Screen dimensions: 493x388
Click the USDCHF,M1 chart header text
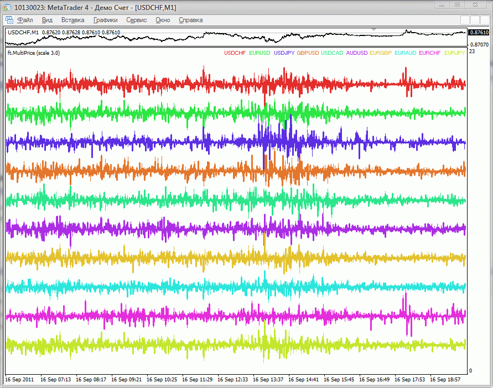tap(23, 33)
